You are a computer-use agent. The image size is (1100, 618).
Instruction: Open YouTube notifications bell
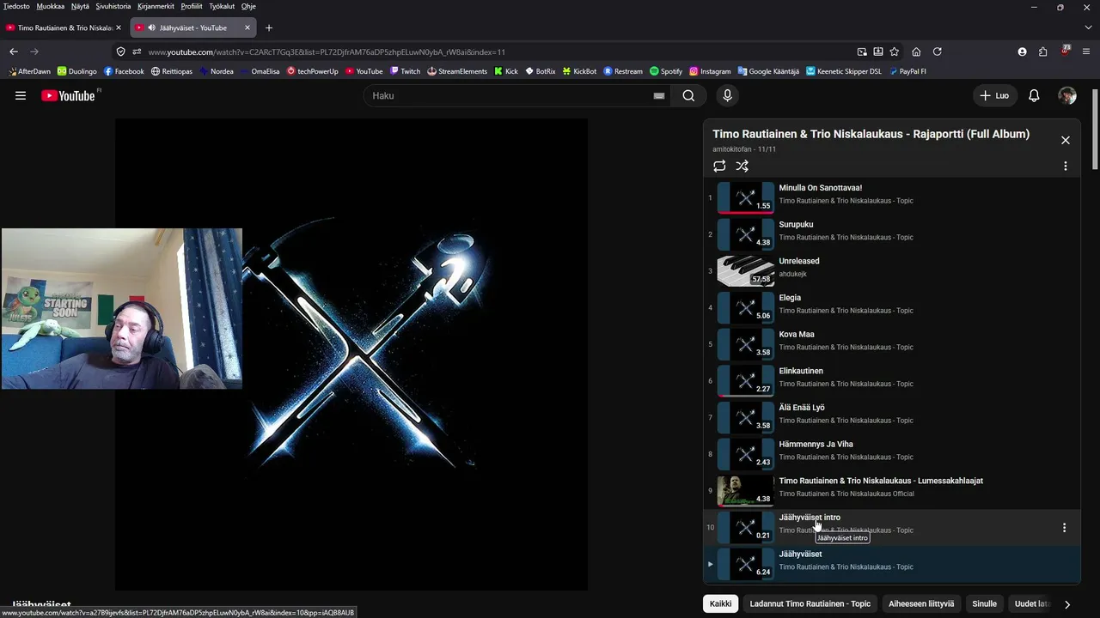tap(1034, 95)
